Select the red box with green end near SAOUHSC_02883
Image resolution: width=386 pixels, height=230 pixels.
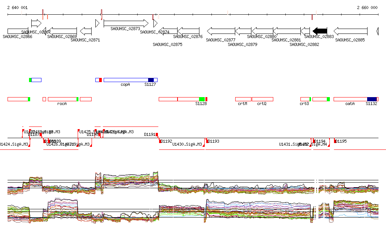(321, 99)
